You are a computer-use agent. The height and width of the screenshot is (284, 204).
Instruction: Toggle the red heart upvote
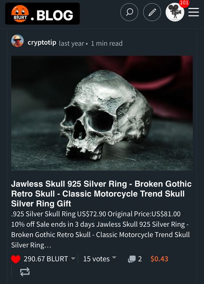pyautogui.click(x=16, y=259)
